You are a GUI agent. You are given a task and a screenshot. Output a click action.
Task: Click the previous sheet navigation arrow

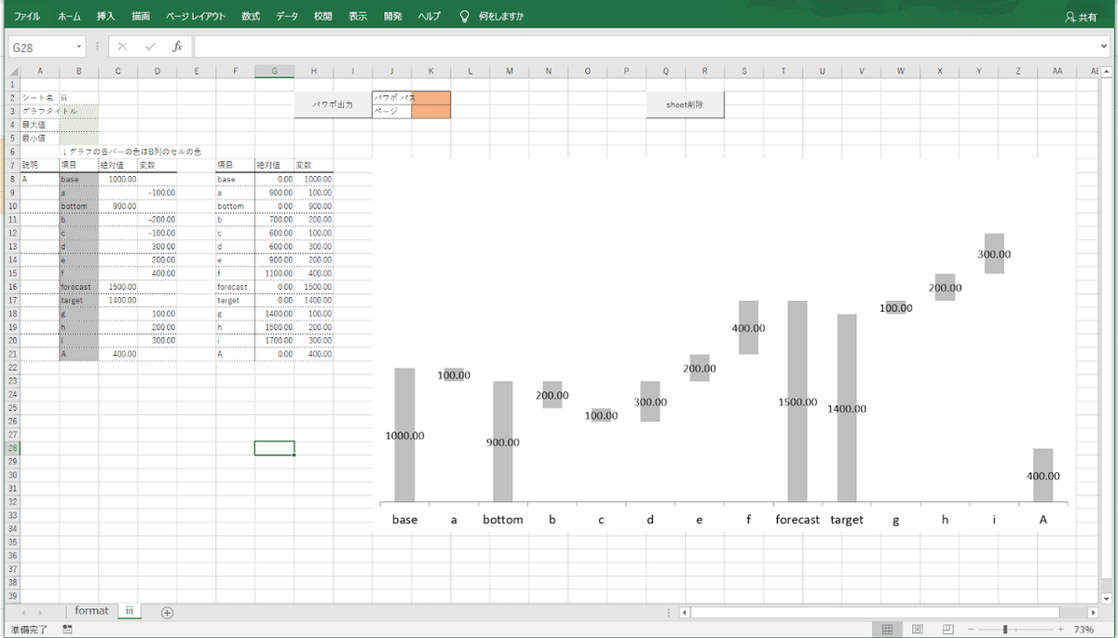(24, 613)
